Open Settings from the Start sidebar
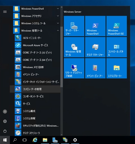Image resolution: width=135 pixels, height=144 pixels. [x=5, y=121]
